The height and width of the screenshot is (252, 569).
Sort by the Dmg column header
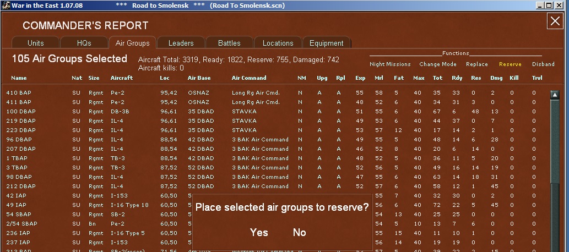coord(496,78)
